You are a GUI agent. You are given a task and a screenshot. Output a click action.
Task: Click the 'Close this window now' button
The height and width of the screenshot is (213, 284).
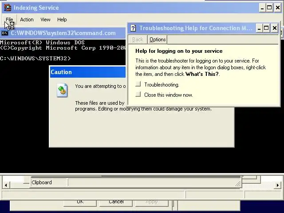(138, 94)
